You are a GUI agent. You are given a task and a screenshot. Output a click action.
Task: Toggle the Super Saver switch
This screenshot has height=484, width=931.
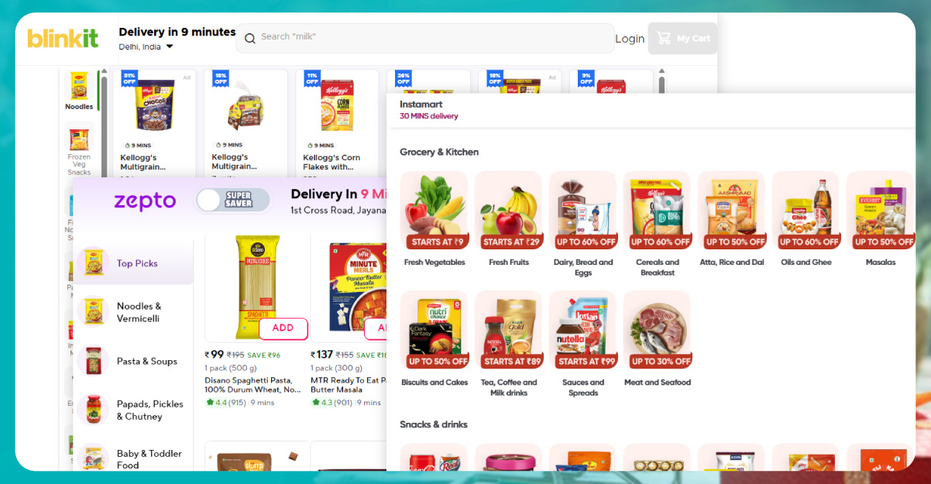click(233, 201)
